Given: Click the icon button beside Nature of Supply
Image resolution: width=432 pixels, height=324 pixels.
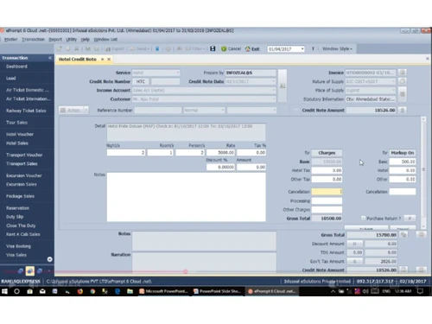Looking at the screenshot, I should [x=403, y=81].
